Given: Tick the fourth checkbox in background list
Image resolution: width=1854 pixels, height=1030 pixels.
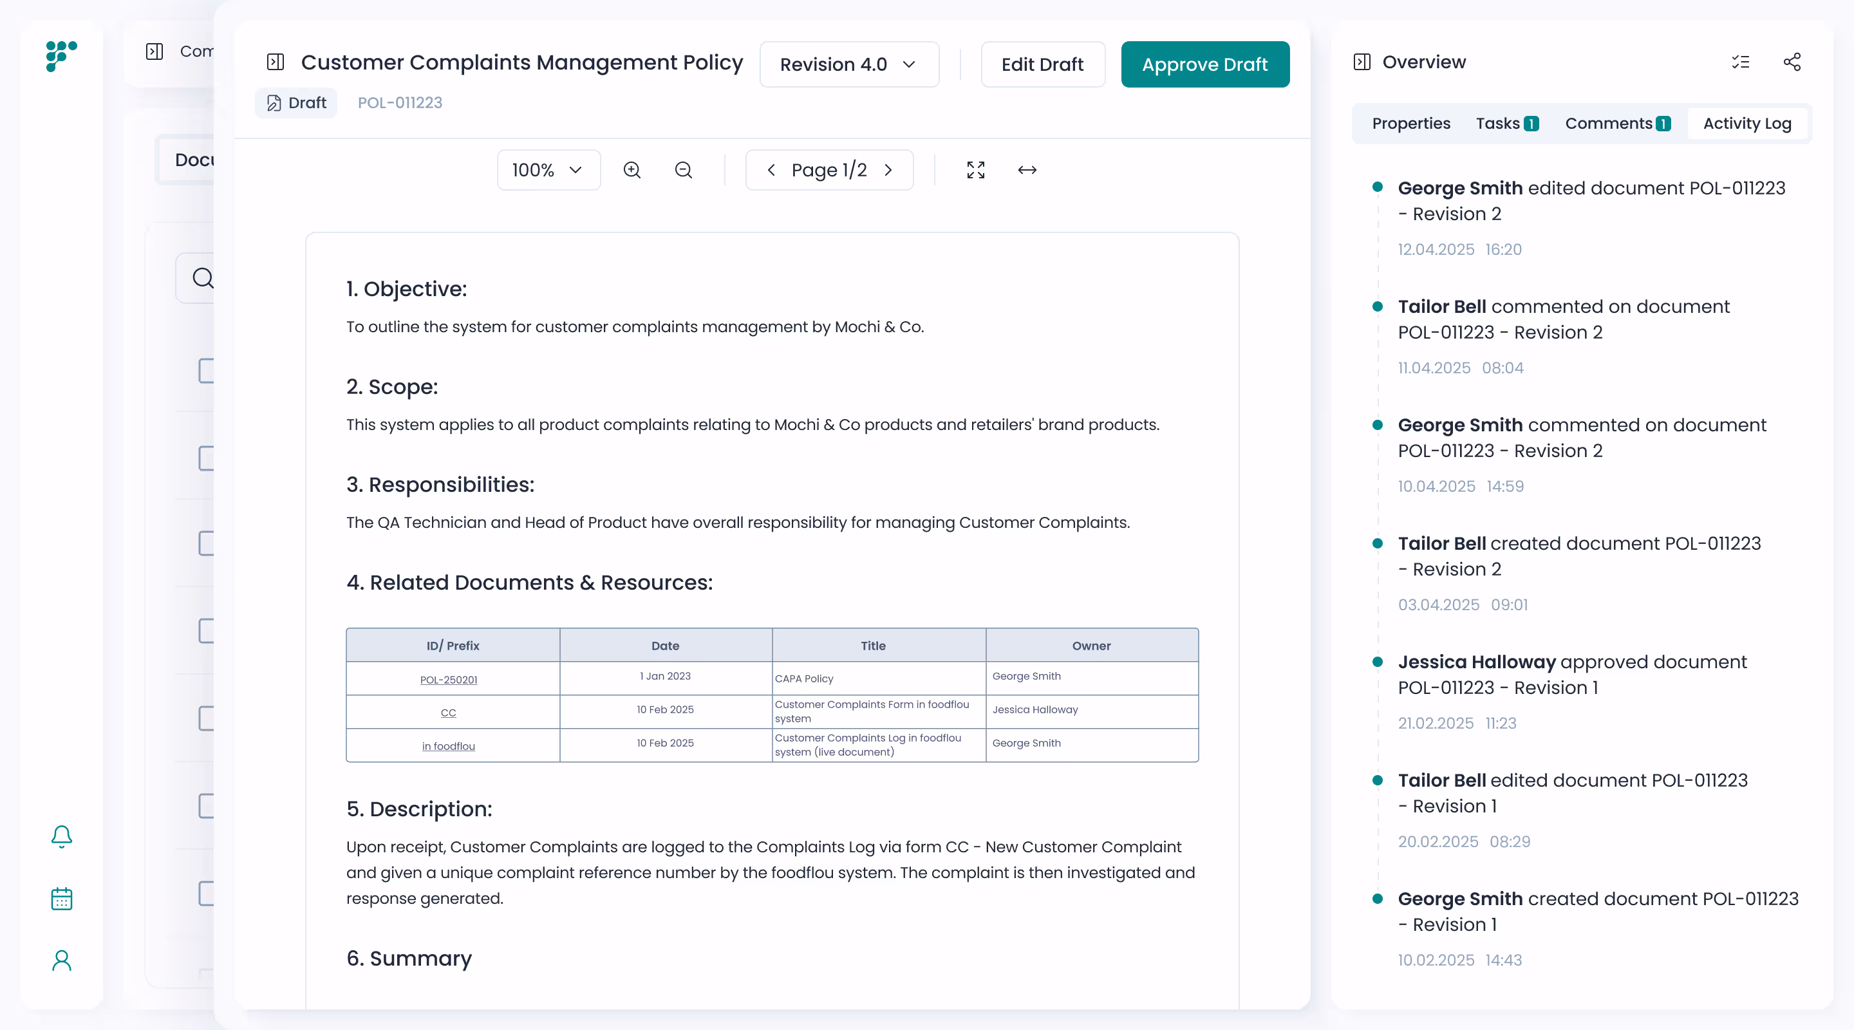Looking at the screenshot, I should point(207,630).
